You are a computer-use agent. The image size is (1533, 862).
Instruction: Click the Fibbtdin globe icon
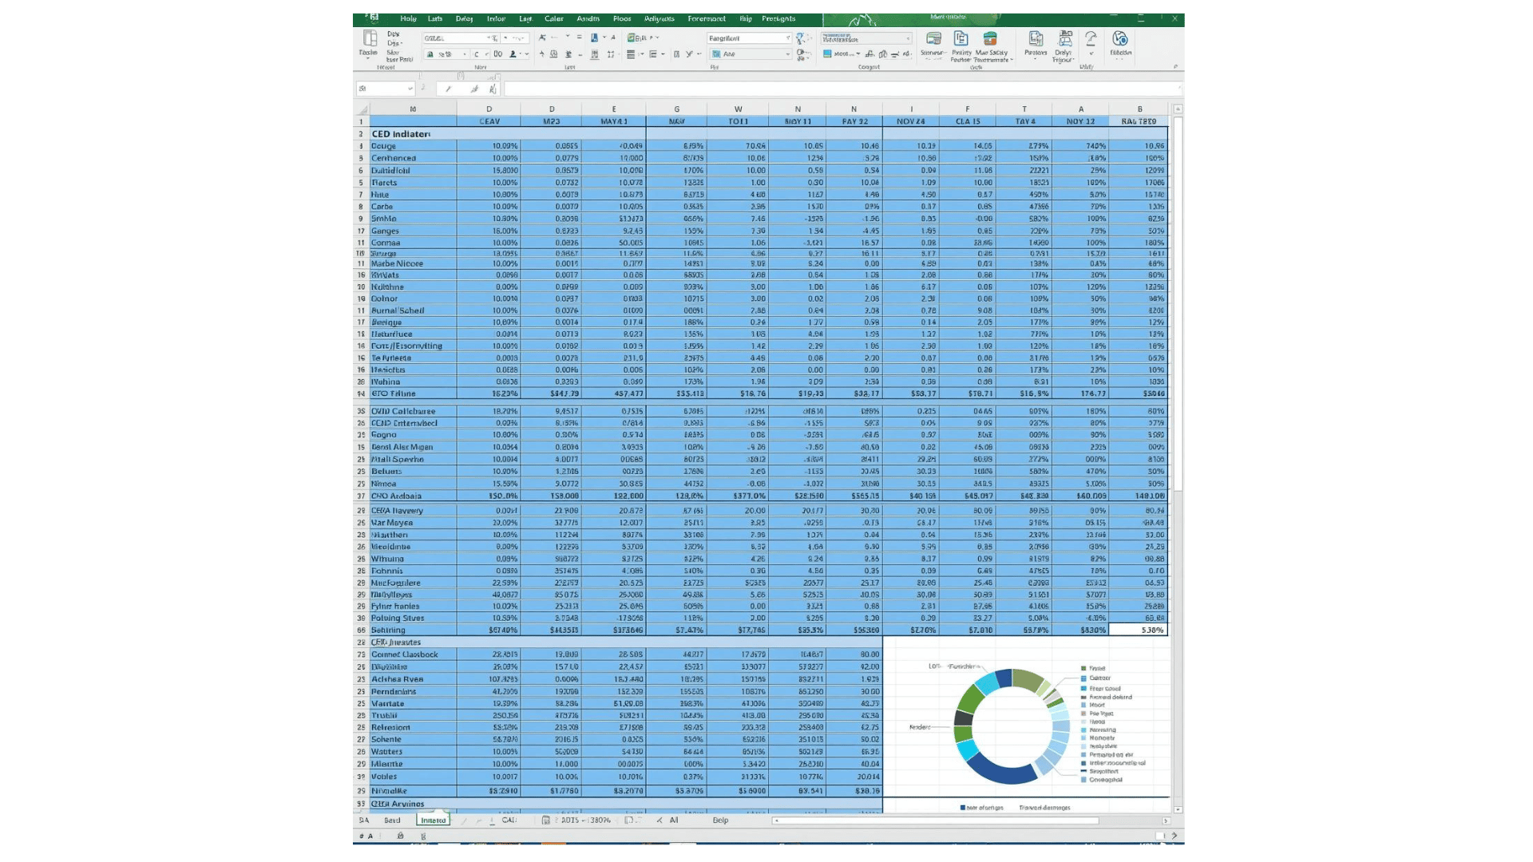tap(1120, 40)
